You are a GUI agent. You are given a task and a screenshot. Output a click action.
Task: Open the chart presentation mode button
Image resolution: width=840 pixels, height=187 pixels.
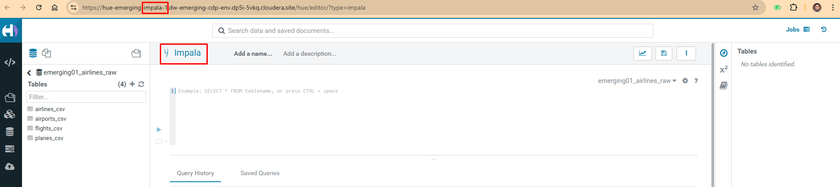[x=642, y=54]
